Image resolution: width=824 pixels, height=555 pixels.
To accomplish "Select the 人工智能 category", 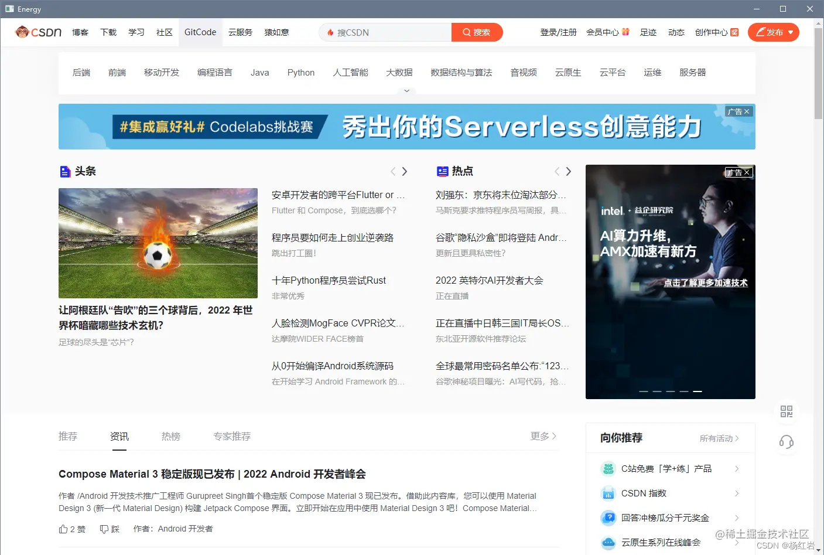I will click(350, 72).
